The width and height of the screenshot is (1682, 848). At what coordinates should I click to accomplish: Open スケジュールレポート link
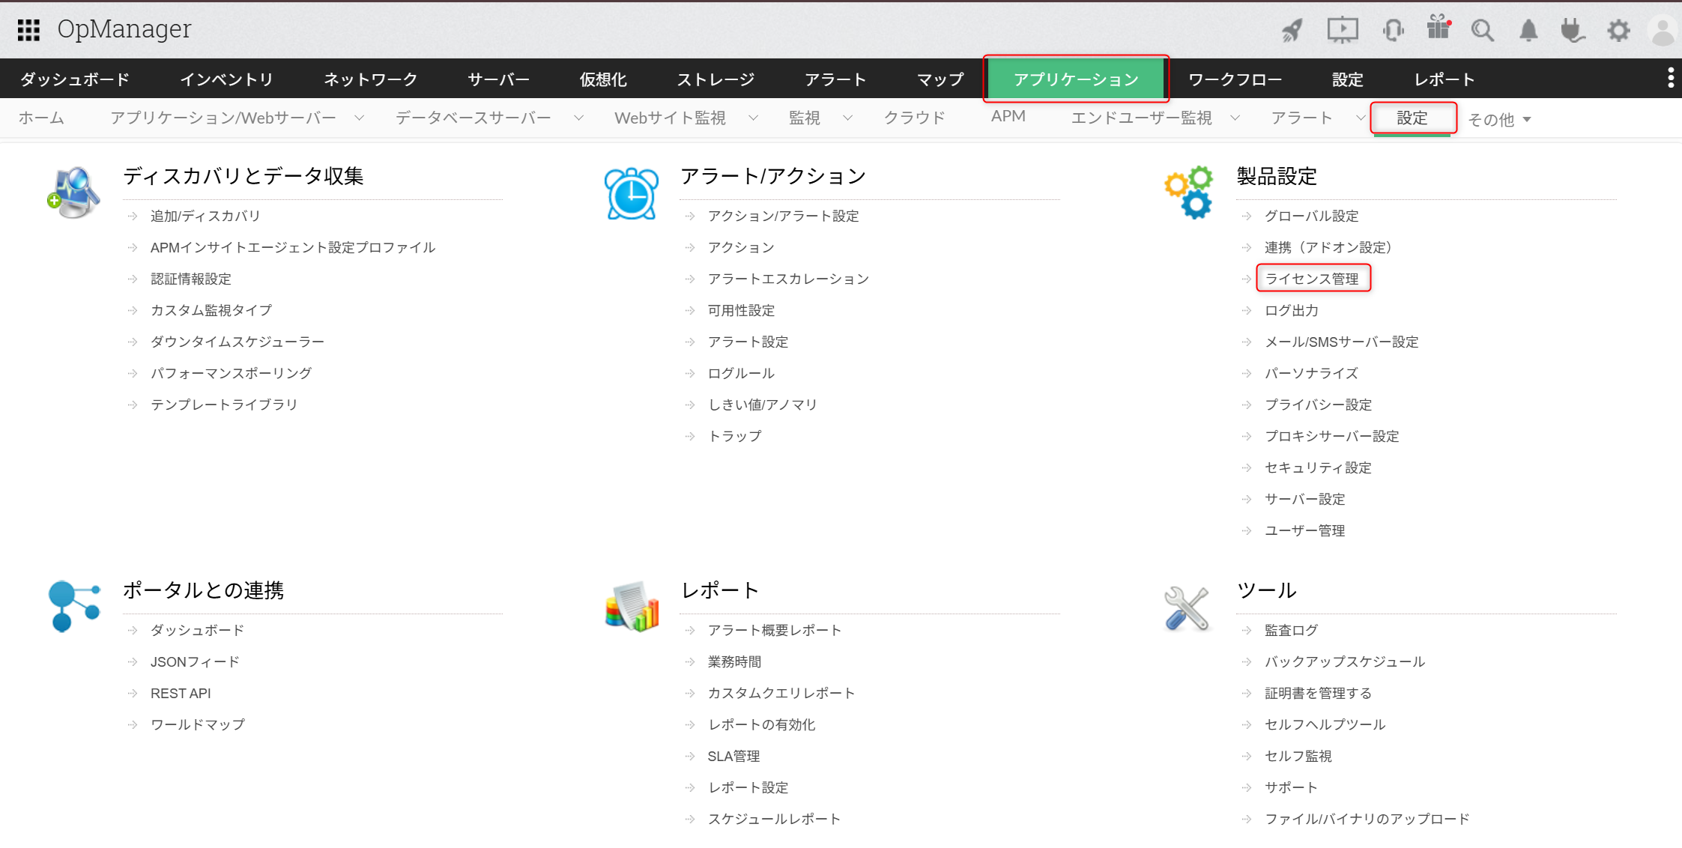[x=773, y=819]
